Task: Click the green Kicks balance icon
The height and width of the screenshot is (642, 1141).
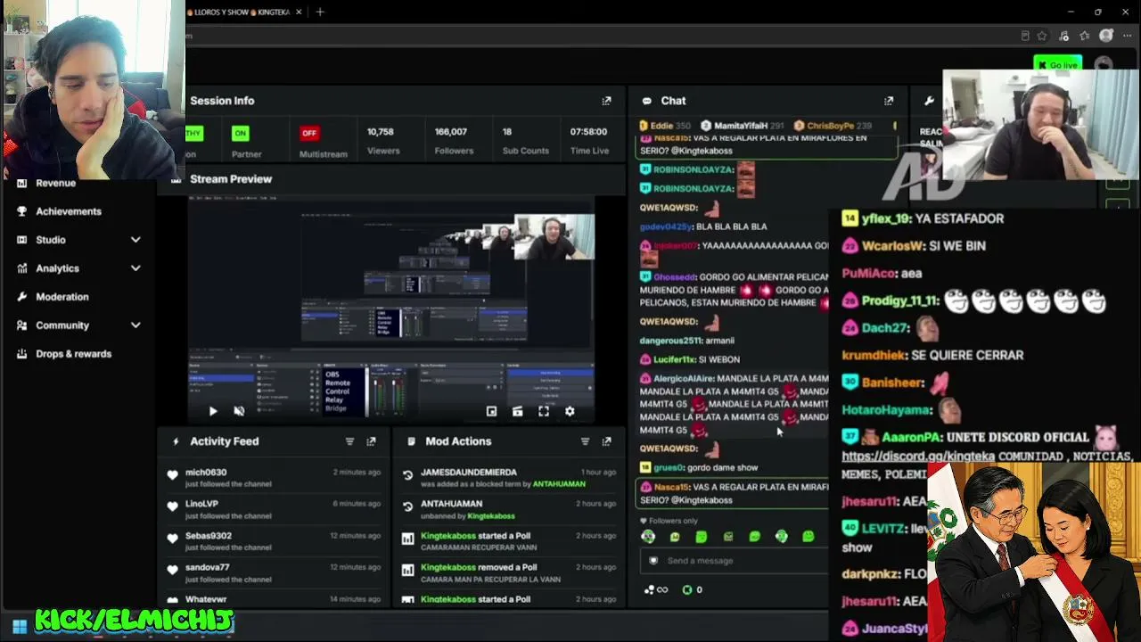Action: pyautogui.click(x=686, y=589)
